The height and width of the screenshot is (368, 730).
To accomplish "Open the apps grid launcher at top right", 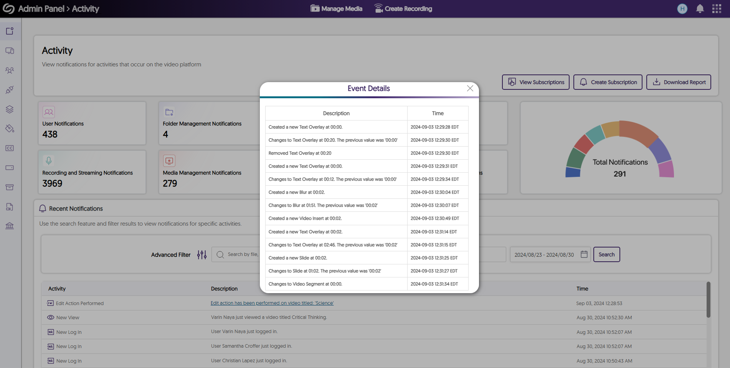I will tap(716, 8).
